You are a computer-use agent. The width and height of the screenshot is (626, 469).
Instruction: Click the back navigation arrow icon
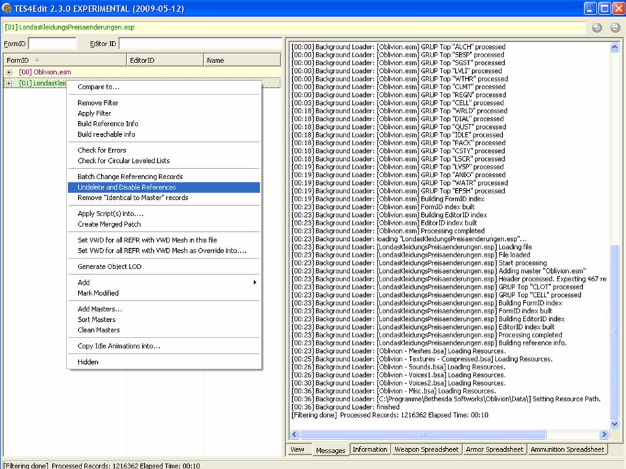[597, 27]
